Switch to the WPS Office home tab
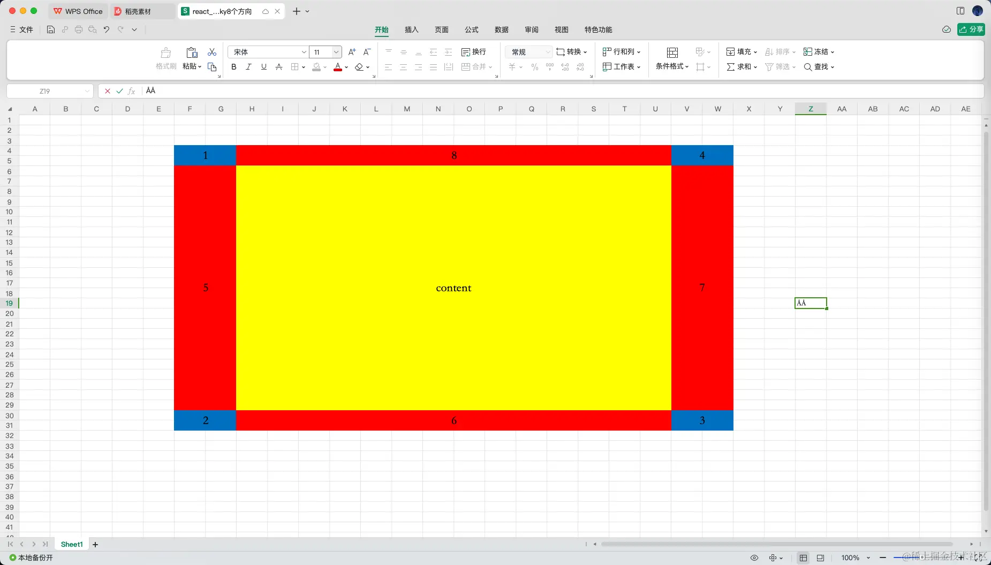The width and height of the screenshot is (991, 565). (78, 11)
